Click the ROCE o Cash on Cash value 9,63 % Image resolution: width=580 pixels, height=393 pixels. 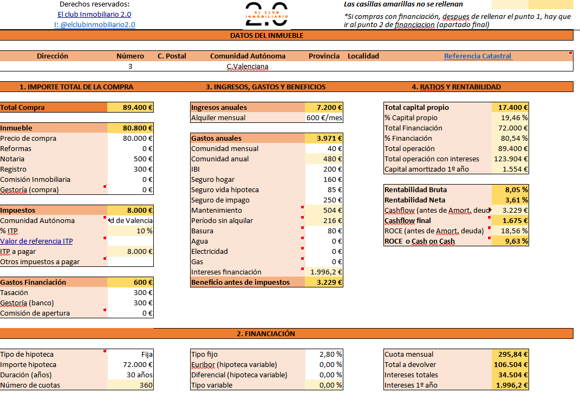(510, 241)
